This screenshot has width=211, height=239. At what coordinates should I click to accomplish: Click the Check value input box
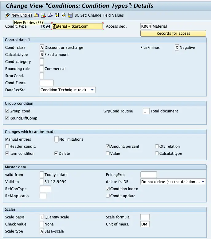[x=41, y=224]
